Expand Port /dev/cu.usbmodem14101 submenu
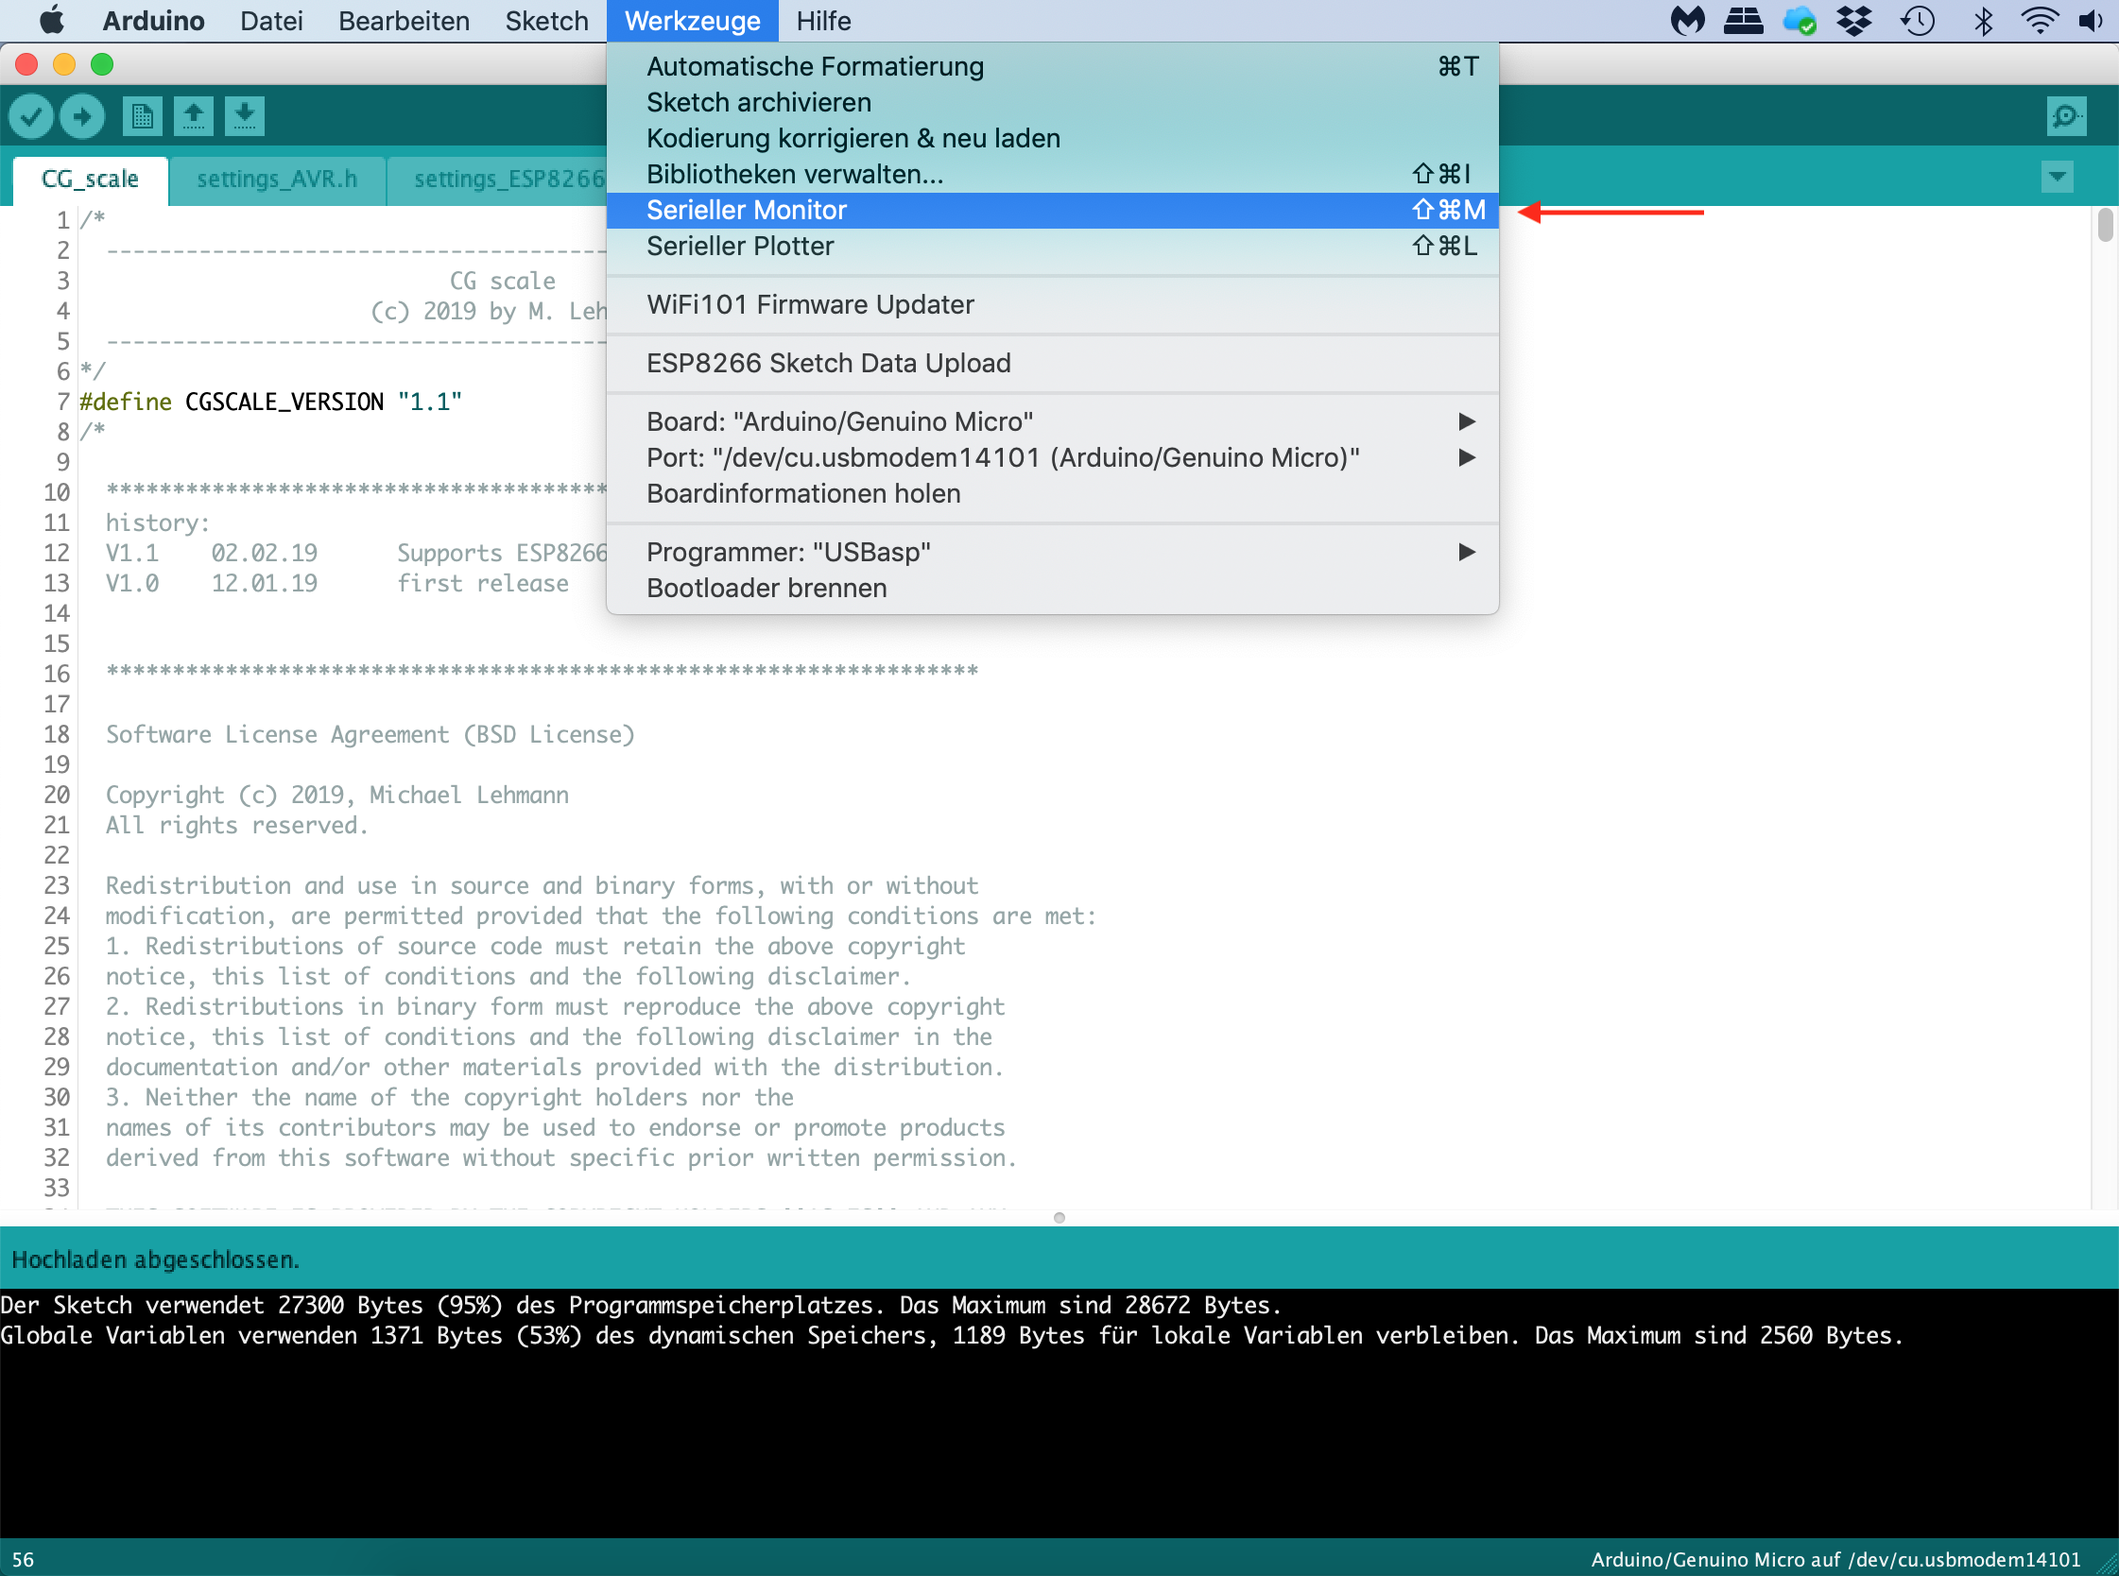The width and height of the screenshot is (2119, 1576). click(1052, 458)
